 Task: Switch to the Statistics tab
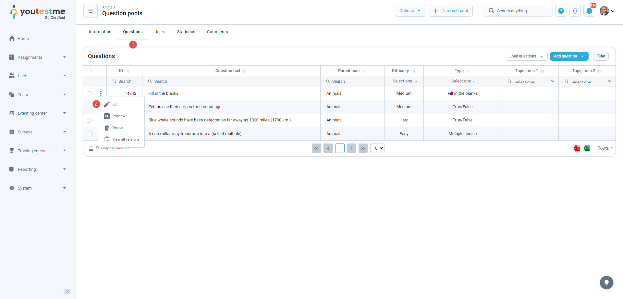pos(186,32)
